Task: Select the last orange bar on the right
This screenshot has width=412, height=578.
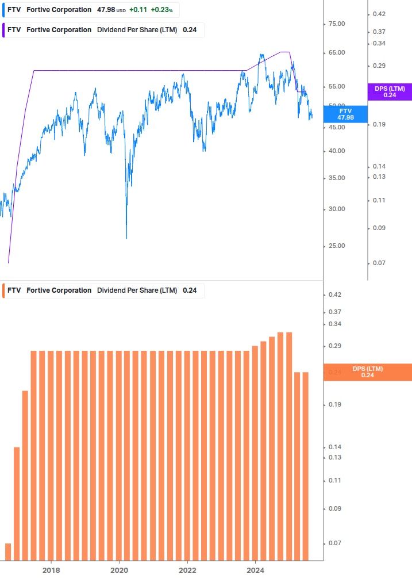Action: coord(306,466)
